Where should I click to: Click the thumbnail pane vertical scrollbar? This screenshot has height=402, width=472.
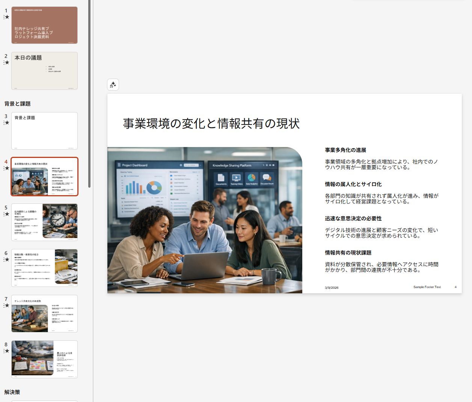(x=89, y=94)
